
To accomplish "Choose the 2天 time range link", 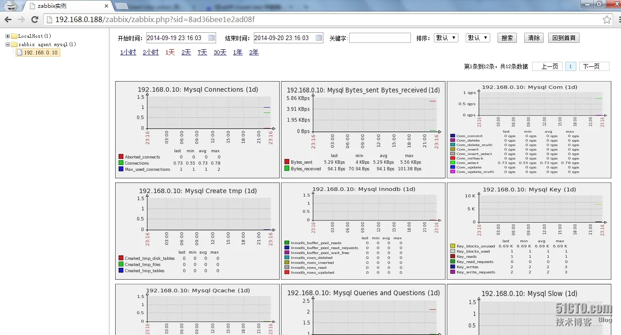I will [x=186, y=53].
